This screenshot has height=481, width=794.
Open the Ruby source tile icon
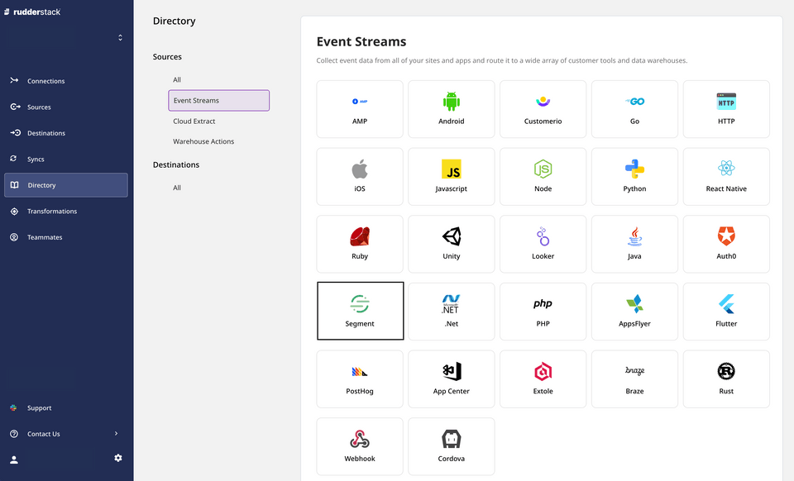(x=360, y=236)
